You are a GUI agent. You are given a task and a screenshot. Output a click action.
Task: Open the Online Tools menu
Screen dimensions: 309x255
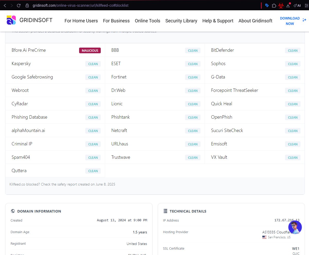(x=147, y=21)
